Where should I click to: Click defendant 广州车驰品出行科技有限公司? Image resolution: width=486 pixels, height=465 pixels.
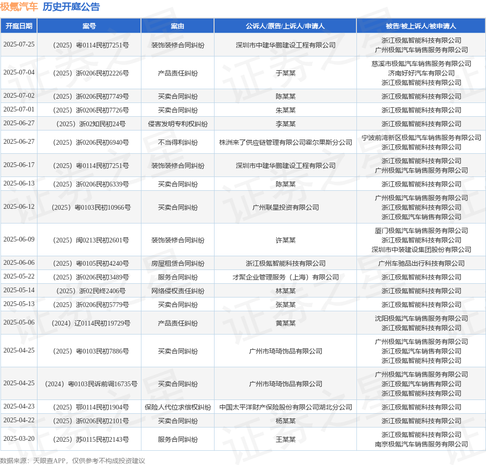421,263
